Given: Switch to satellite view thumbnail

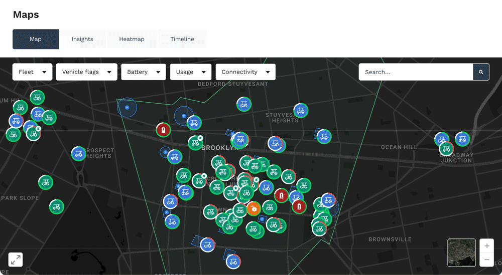Looking at the screenshot, I should click(x=461, y=252).
